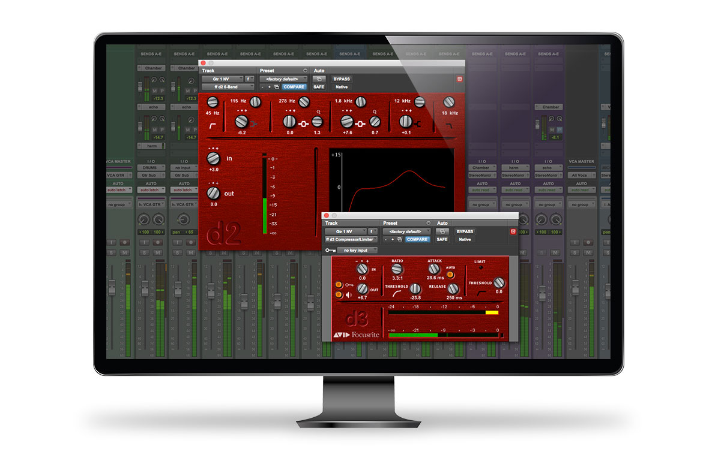Click the d2 green output level meter
This screenshot has width=718, height=455.
(264, 195)
